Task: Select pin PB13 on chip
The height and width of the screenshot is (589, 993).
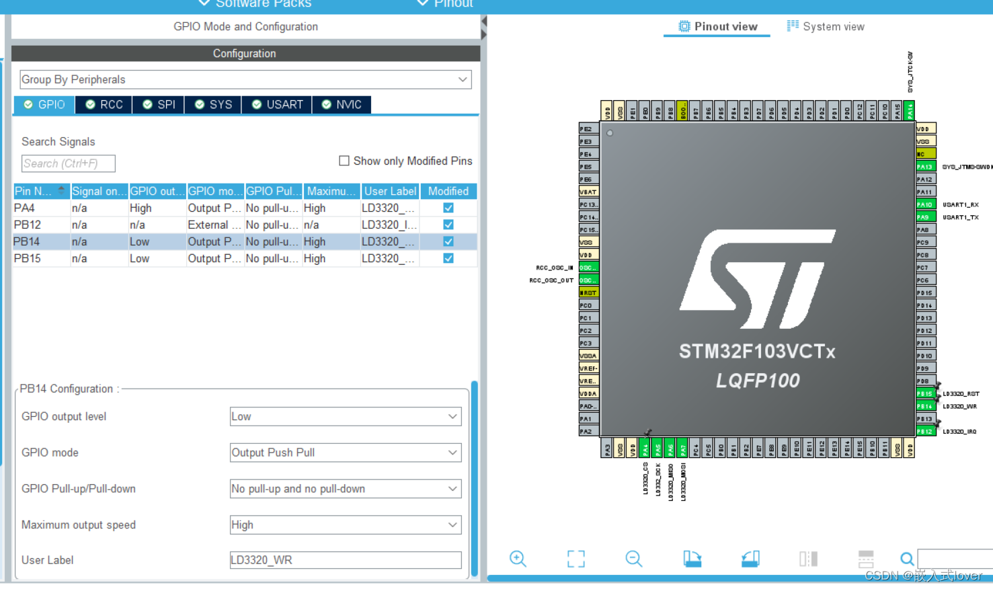Action: tap(926, 419)
